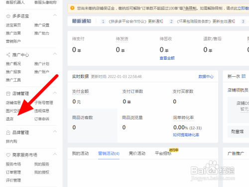
Task: Open 店铺信息 in sidebar
Action: pyautogui.click(x=13, y=103)
